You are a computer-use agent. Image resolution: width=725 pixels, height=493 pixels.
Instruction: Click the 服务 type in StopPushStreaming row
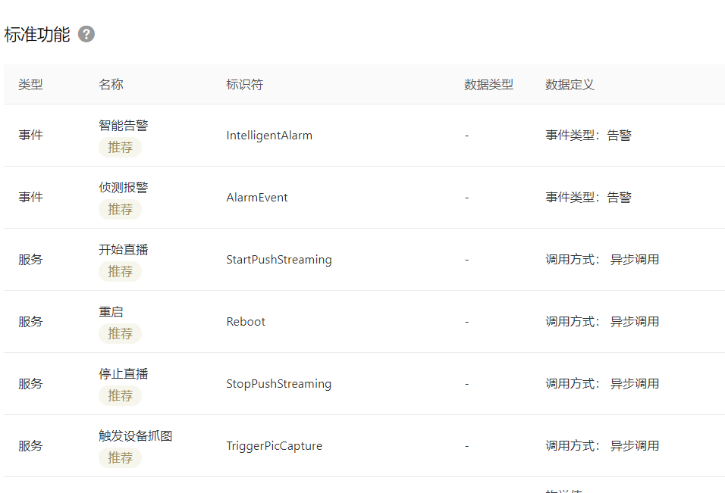tap(30, 384)
